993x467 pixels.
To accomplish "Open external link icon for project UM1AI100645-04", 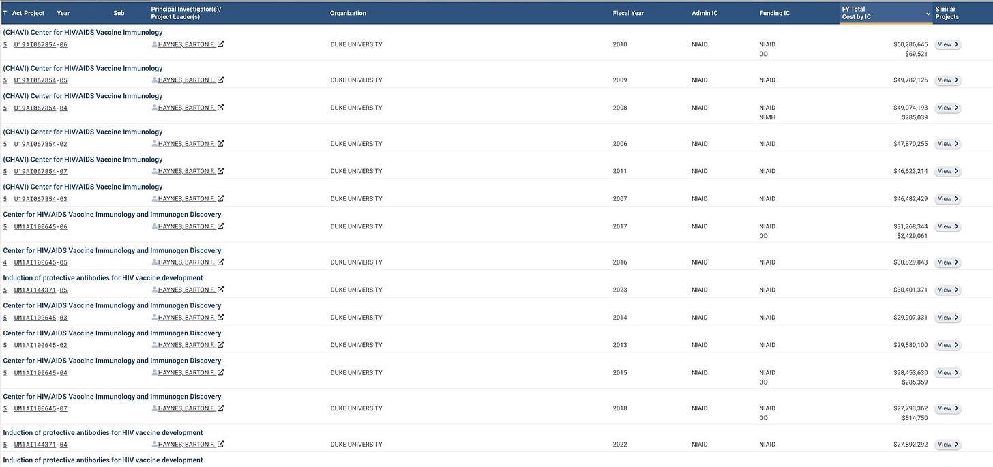I will (x=220, y=373).
